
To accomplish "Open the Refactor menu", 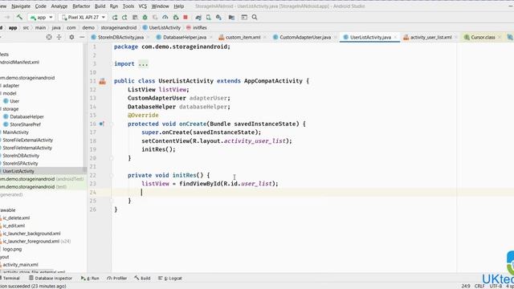I will pos(81,6).
